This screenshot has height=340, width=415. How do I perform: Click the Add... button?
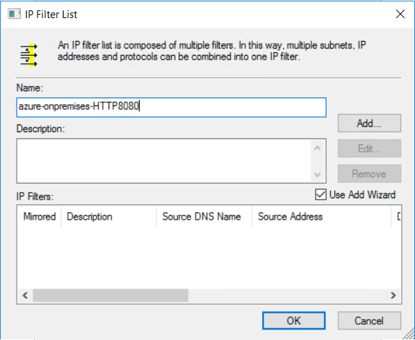[x=369, y=123]
